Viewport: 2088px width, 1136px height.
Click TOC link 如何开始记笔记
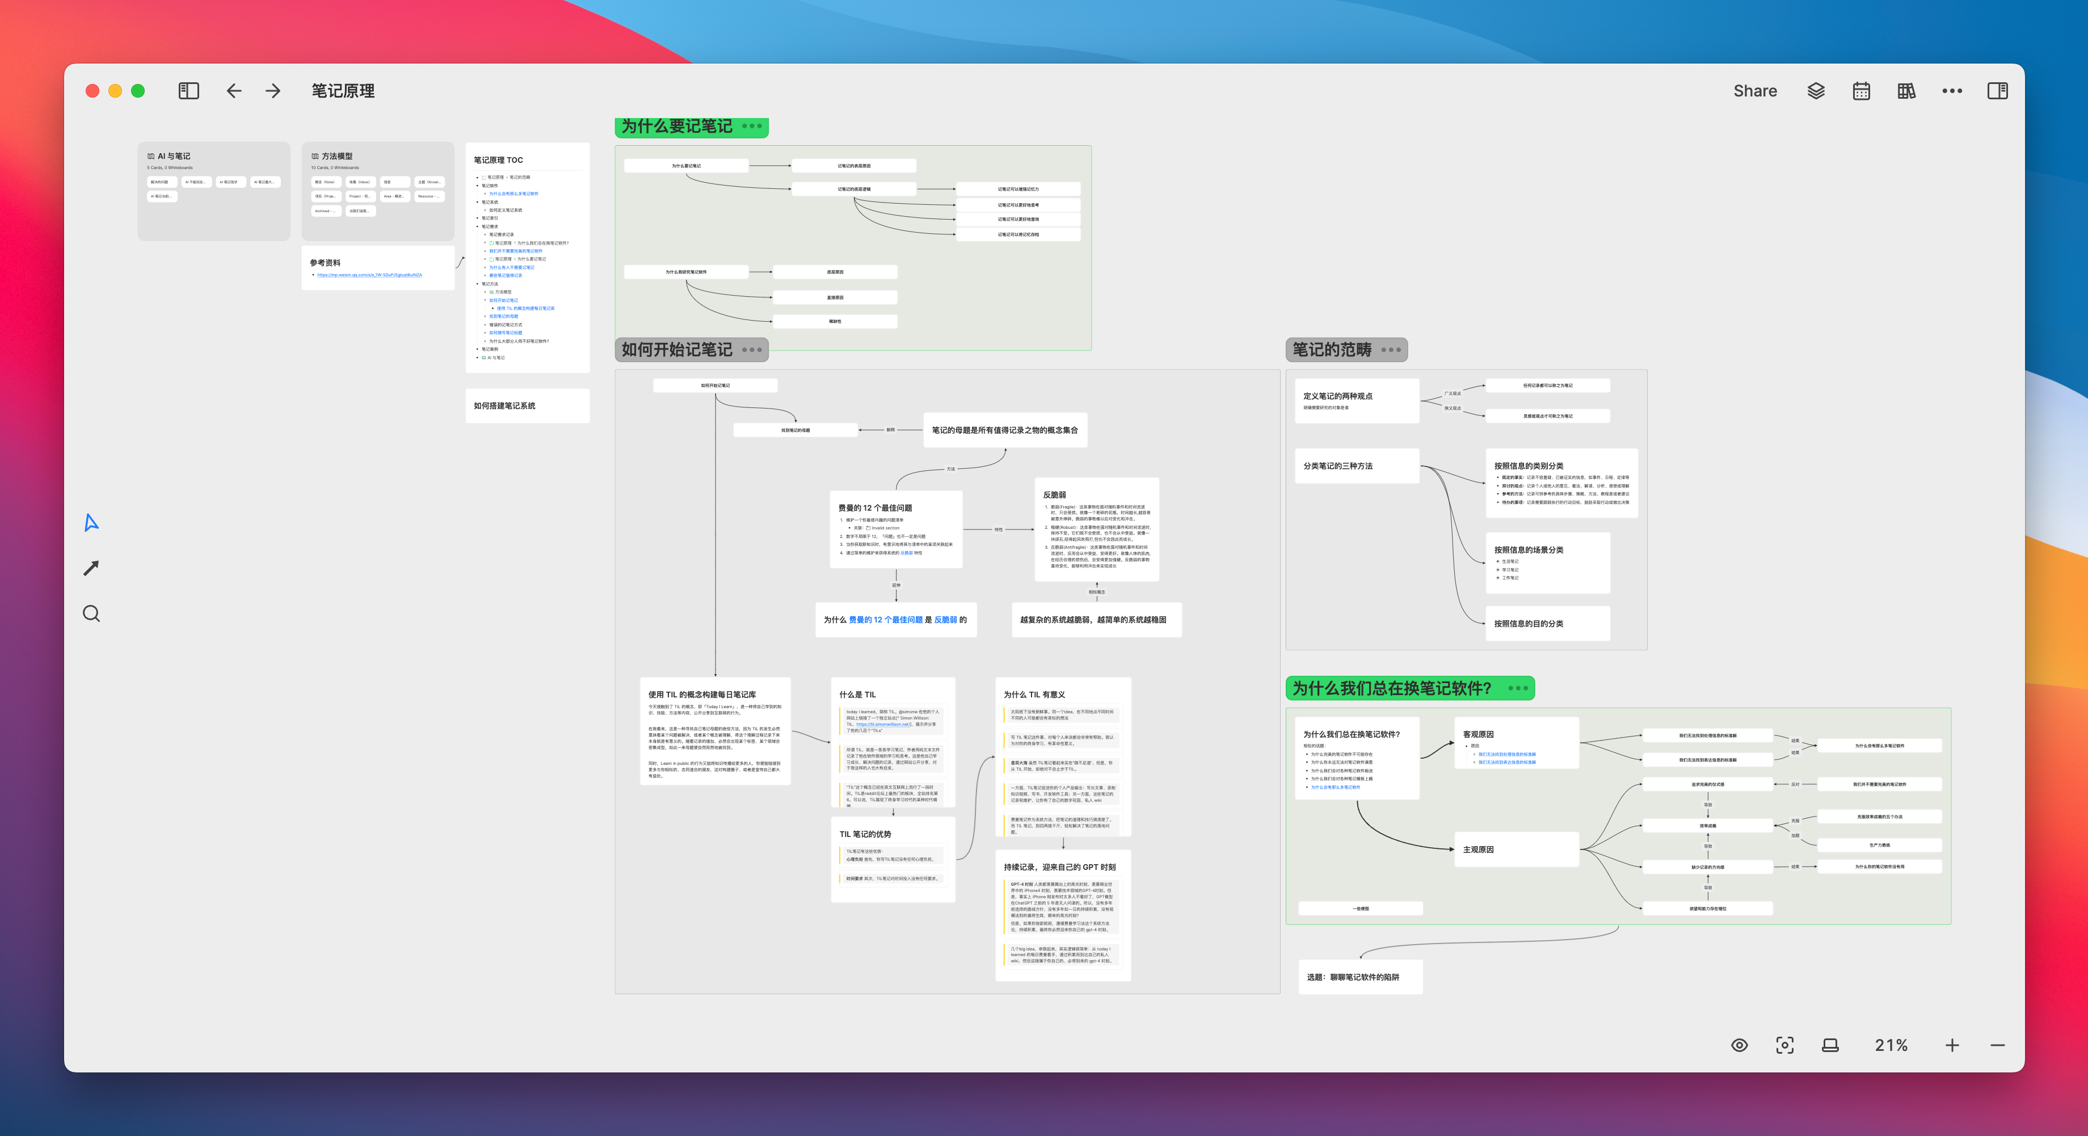coord(503,300)
